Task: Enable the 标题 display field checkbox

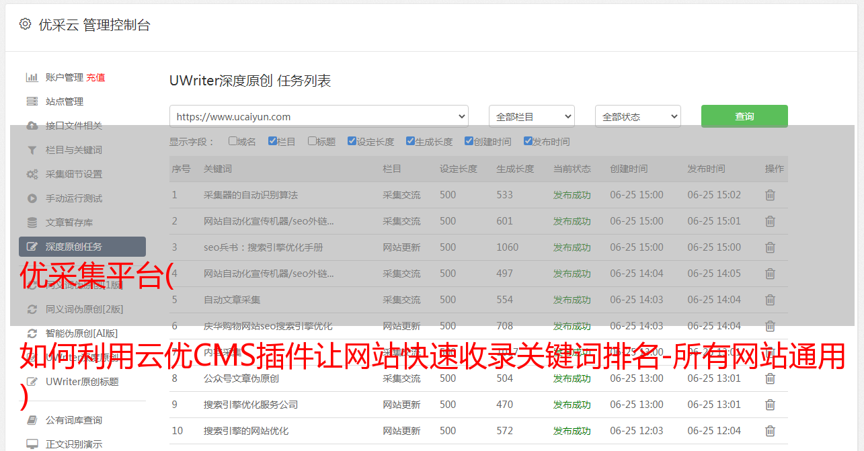Action: pyautogui.click(x=312, y=141)
